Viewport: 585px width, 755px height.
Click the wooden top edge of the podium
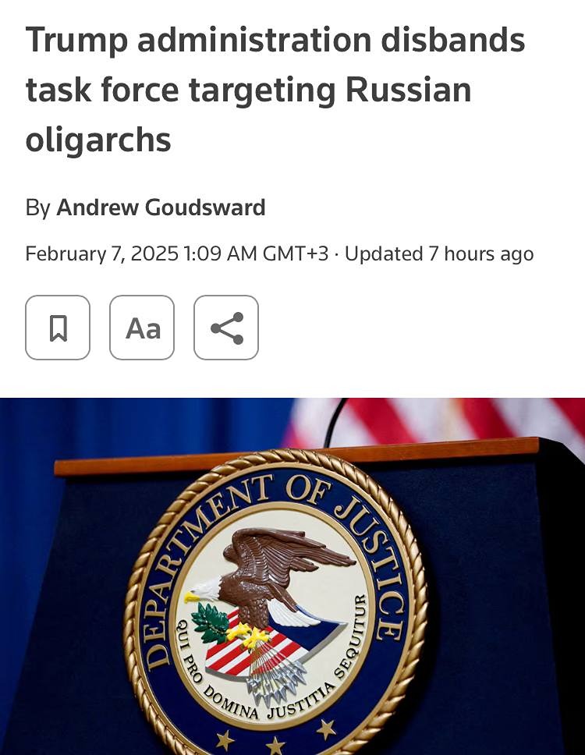[296, 456]
